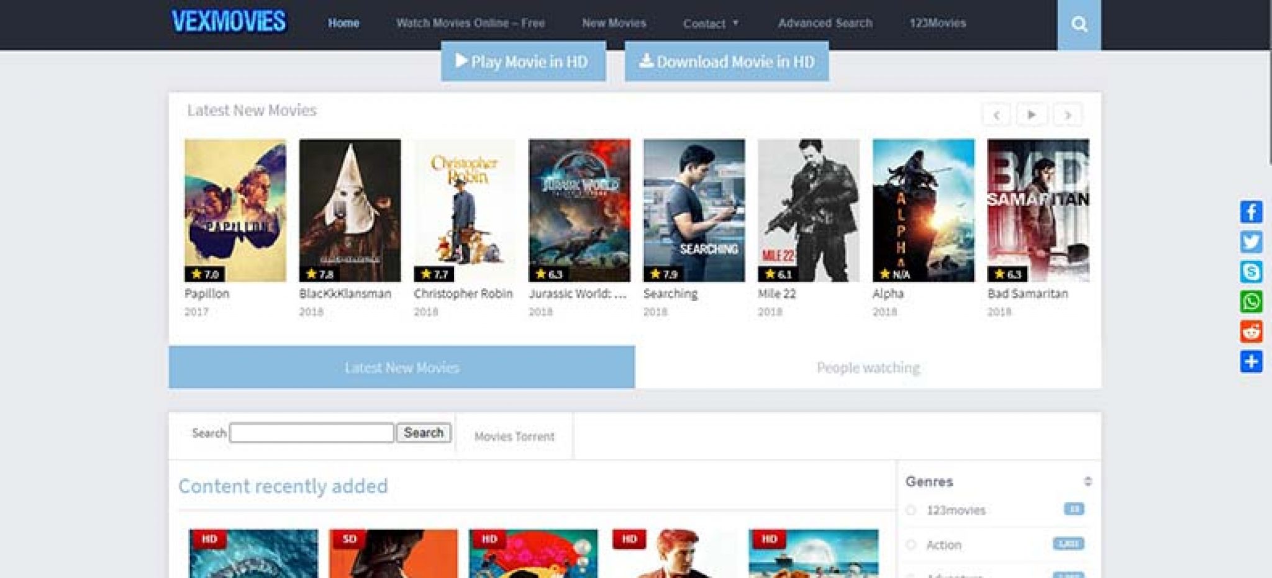Open the Searching movie poster

694,210
